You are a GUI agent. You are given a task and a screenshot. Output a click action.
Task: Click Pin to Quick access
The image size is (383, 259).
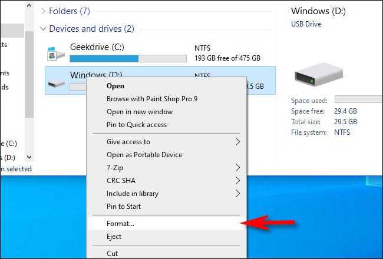point(136,125)
